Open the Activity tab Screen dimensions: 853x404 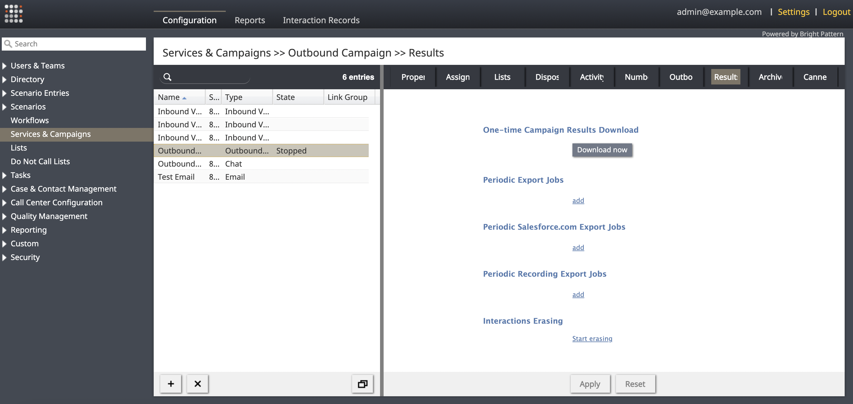pyautogui.click(x=592, y=77)
